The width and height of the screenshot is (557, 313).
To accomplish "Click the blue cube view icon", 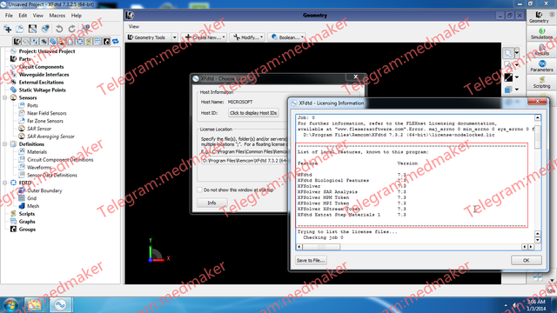I will [x=508, y=90].
